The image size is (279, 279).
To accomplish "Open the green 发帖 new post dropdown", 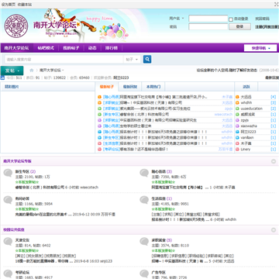I will click(12, 71).
